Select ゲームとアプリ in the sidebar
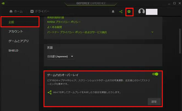This screenshot has width=182, height=111. [x=18, y=41]
